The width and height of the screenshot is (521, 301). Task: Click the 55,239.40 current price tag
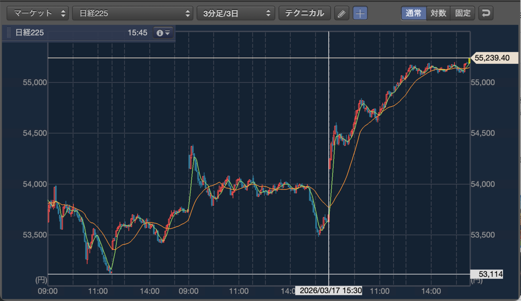pyautogui.click(x=494, y=58)
